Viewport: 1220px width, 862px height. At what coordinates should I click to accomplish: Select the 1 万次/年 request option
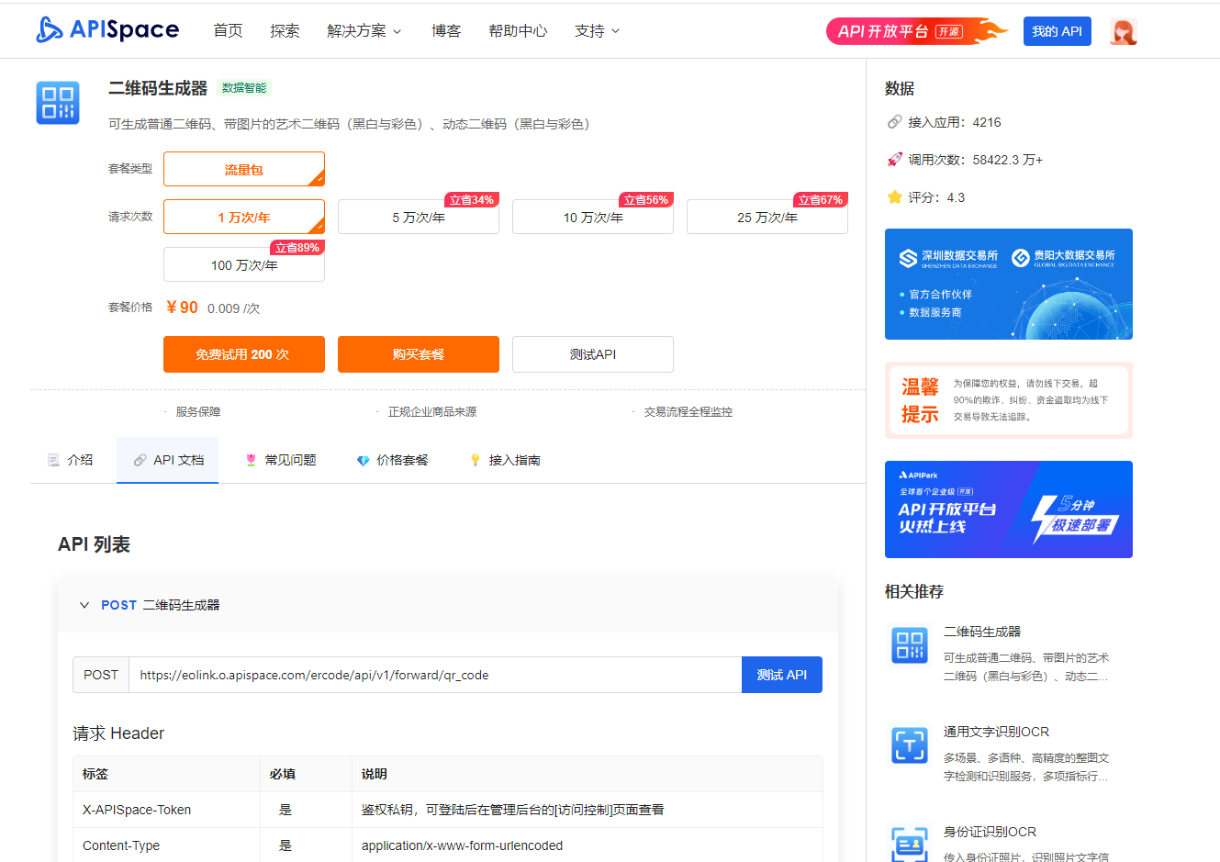coord(244,217)
